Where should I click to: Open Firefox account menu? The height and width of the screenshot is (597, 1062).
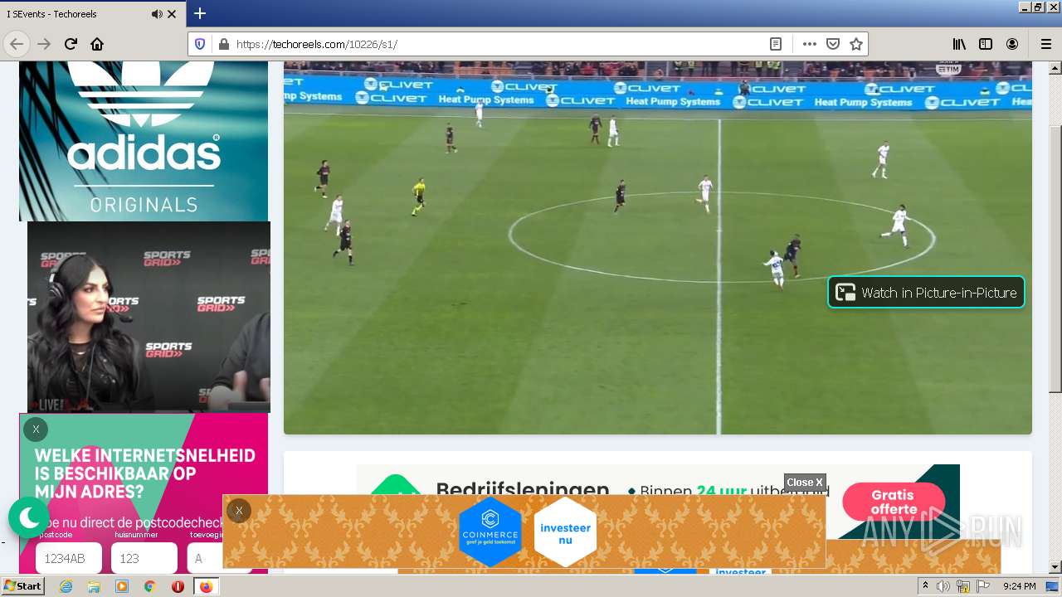(1012, 44)
